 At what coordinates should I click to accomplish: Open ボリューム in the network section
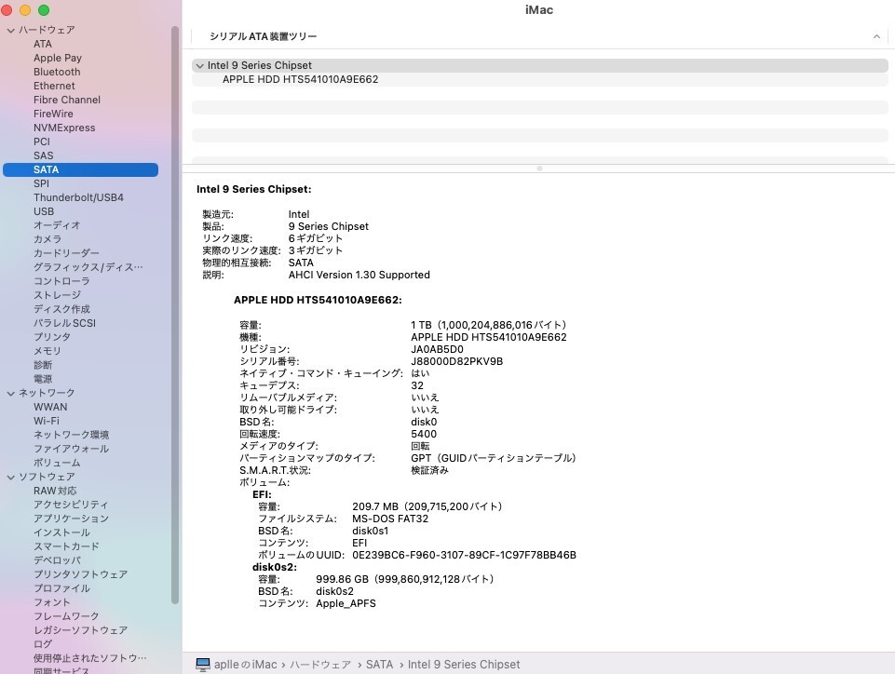57,463
